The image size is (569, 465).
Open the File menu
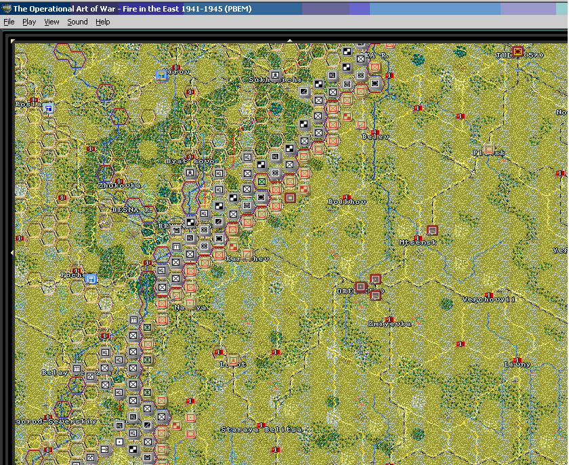click(9, 22)
